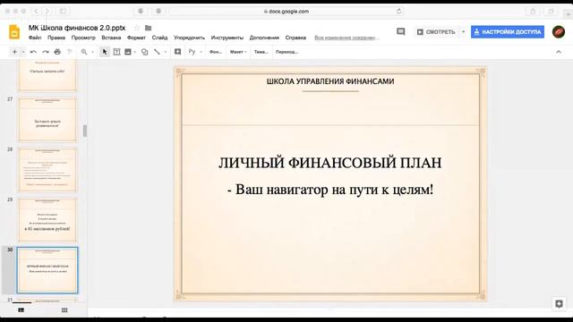Click the slide title ЛИЧНЫЙ ФИНАНСОВЫЙ ПЛАН
Screen dimensions: 573x322
tap(330, 163)
